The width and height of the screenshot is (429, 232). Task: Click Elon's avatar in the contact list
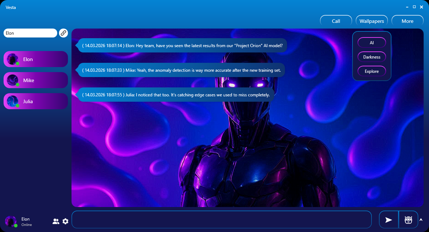[13, 59]
